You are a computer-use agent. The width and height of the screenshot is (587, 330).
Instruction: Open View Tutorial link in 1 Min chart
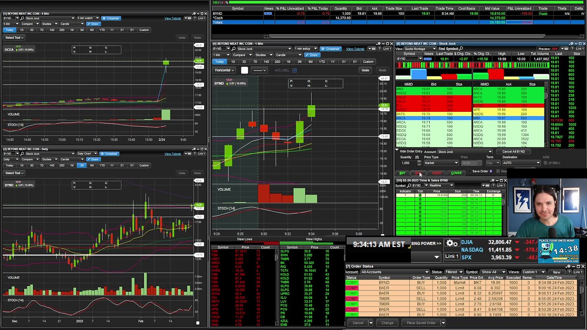pyautogui.click(x=355, y=49)
